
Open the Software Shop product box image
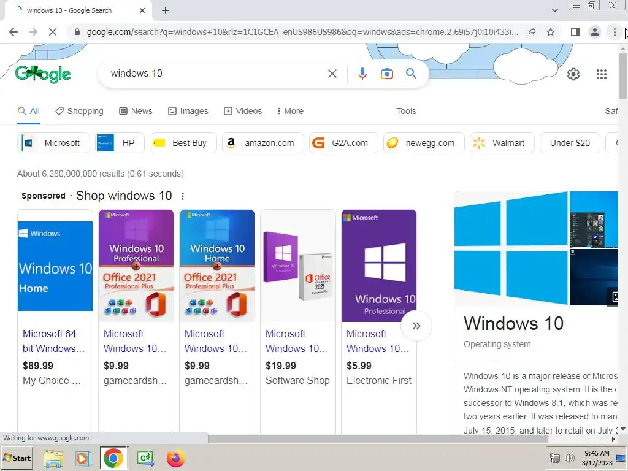click(298, 266)
